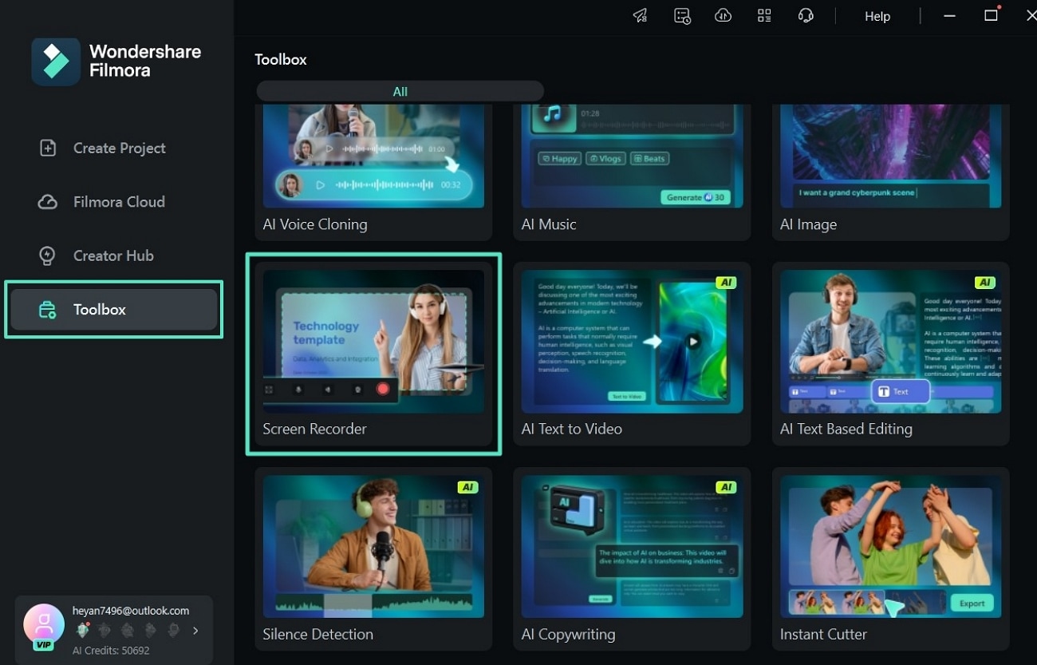The width and height of the screenshot is (1037, 665).
Task: Launch the Screen Recorder tool
Action: point(373,354)
